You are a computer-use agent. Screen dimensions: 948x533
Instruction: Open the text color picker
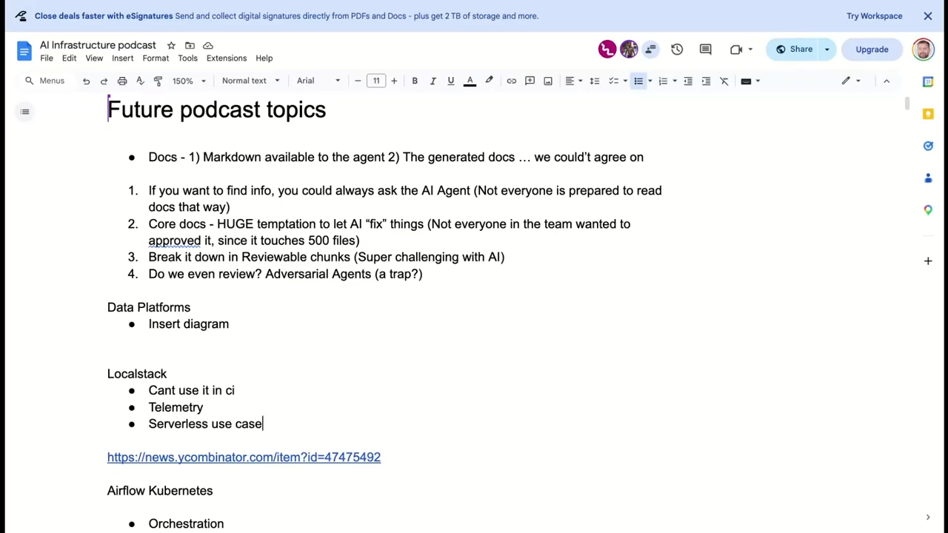(x=470, y=81)
